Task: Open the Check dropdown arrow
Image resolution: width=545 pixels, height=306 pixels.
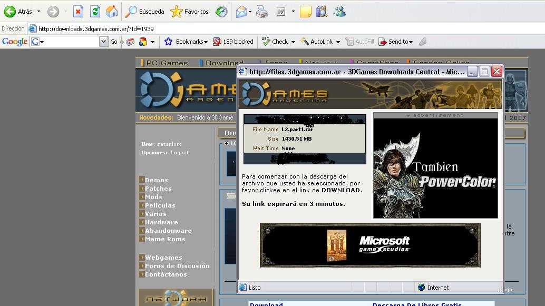Action: tap(293, 42)
